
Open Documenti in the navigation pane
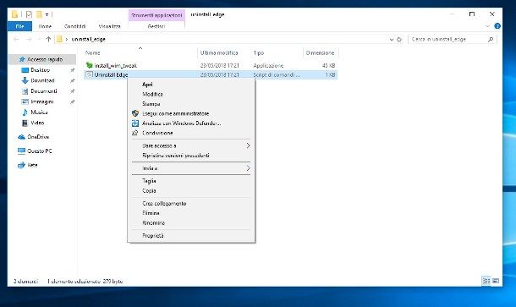[44, 90]
